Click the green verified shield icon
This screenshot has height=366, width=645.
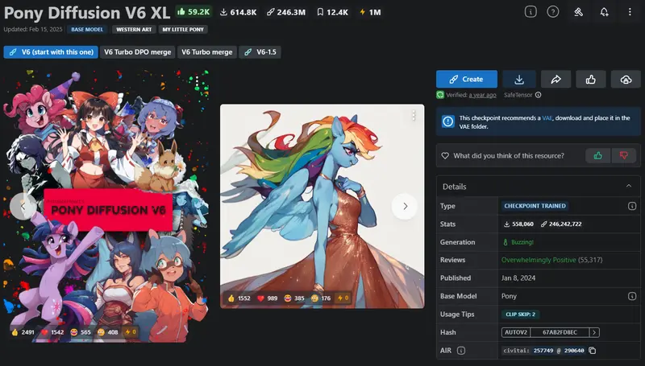pyautogui.click(x=440, y=95)
